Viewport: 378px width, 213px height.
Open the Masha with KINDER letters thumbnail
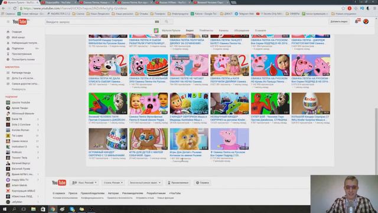189,104
